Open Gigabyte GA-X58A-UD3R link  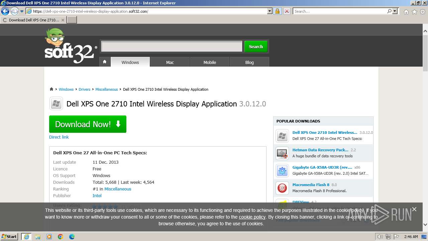(322, 167)
